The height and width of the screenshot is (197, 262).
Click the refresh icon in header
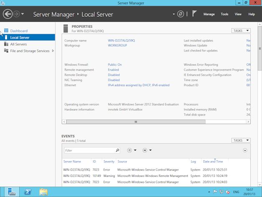180,14
